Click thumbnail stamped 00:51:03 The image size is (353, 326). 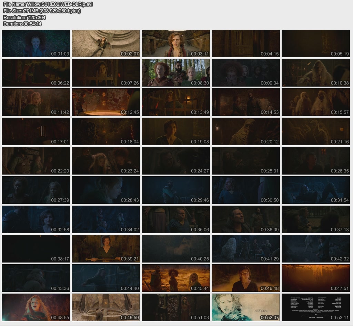tap(176, 307)
